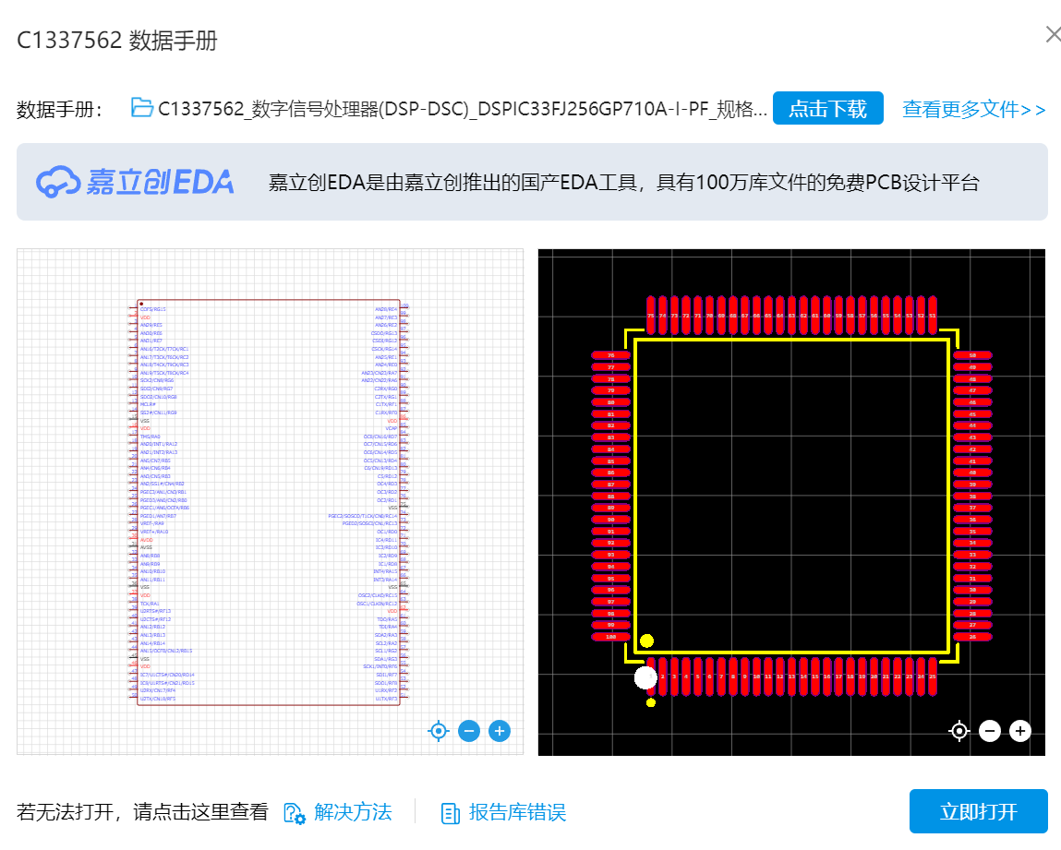Viewport: 1061px width, 850px height.
Task: Click the 嘉立创EDA logo banner
Action: pos(135,182)
